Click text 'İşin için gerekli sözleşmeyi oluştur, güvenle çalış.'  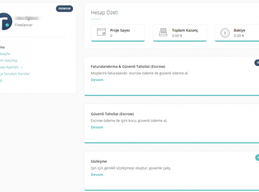pyautogui.click(x=131, y=168)
